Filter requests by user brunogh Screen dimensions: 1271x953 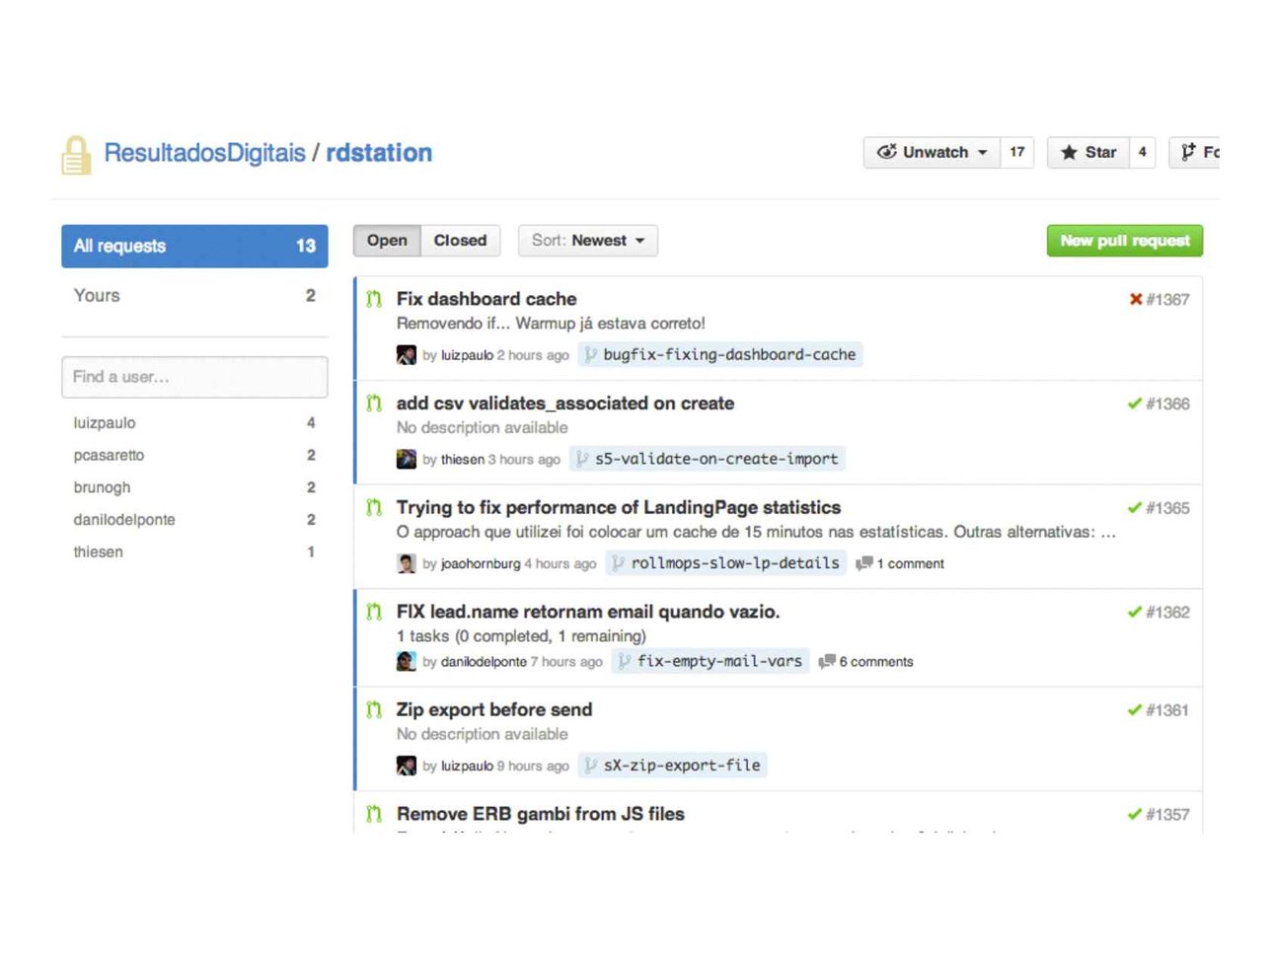pyautogui.click(x=102, y=487)
